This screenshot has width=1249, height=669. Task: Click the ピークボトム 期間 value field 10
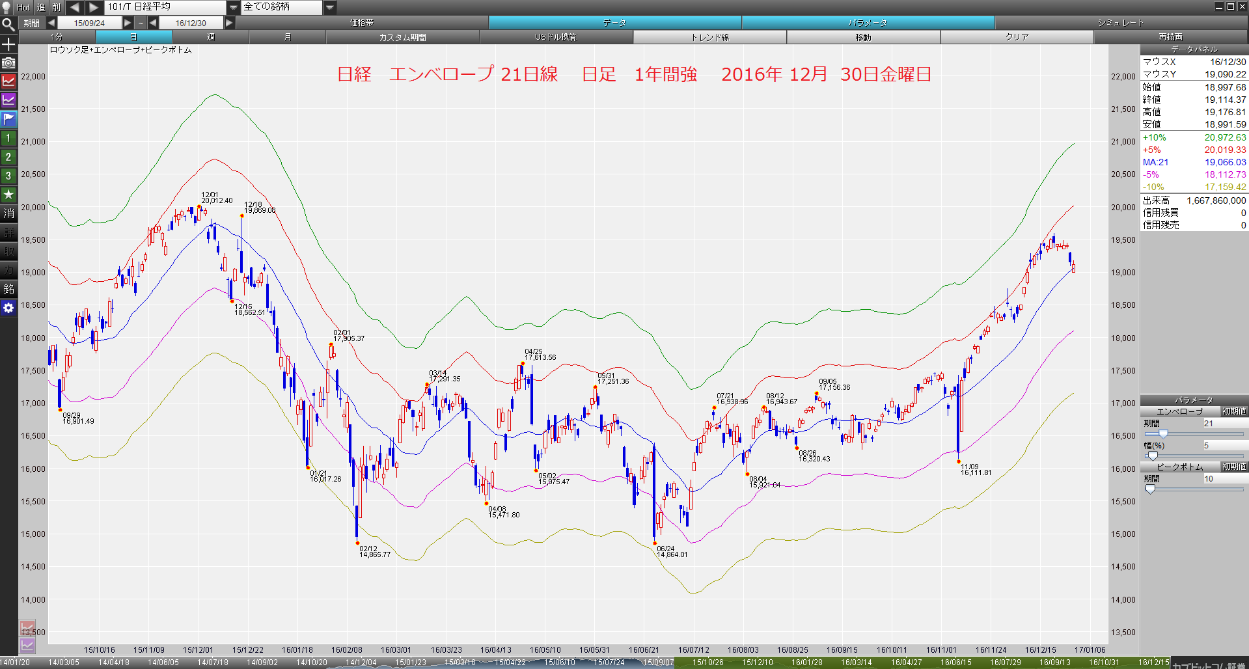[x=1225, y=478]
